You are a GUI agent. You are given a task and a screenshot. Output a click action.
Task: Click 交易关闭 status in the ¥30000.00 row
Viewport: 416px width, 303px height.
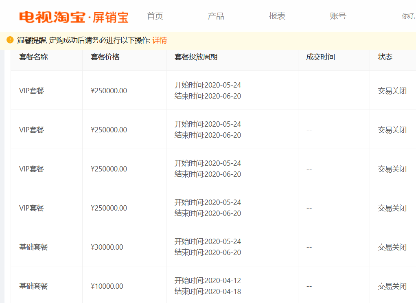click(x=392, y=247)
